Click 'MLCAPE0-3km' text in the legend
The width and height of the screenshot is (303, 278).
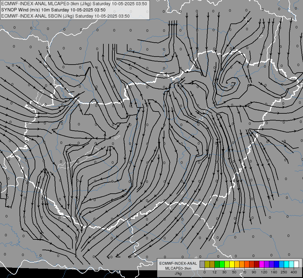178,268
